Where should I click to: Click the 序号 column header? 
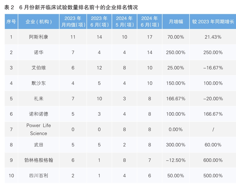click(11, 21)
